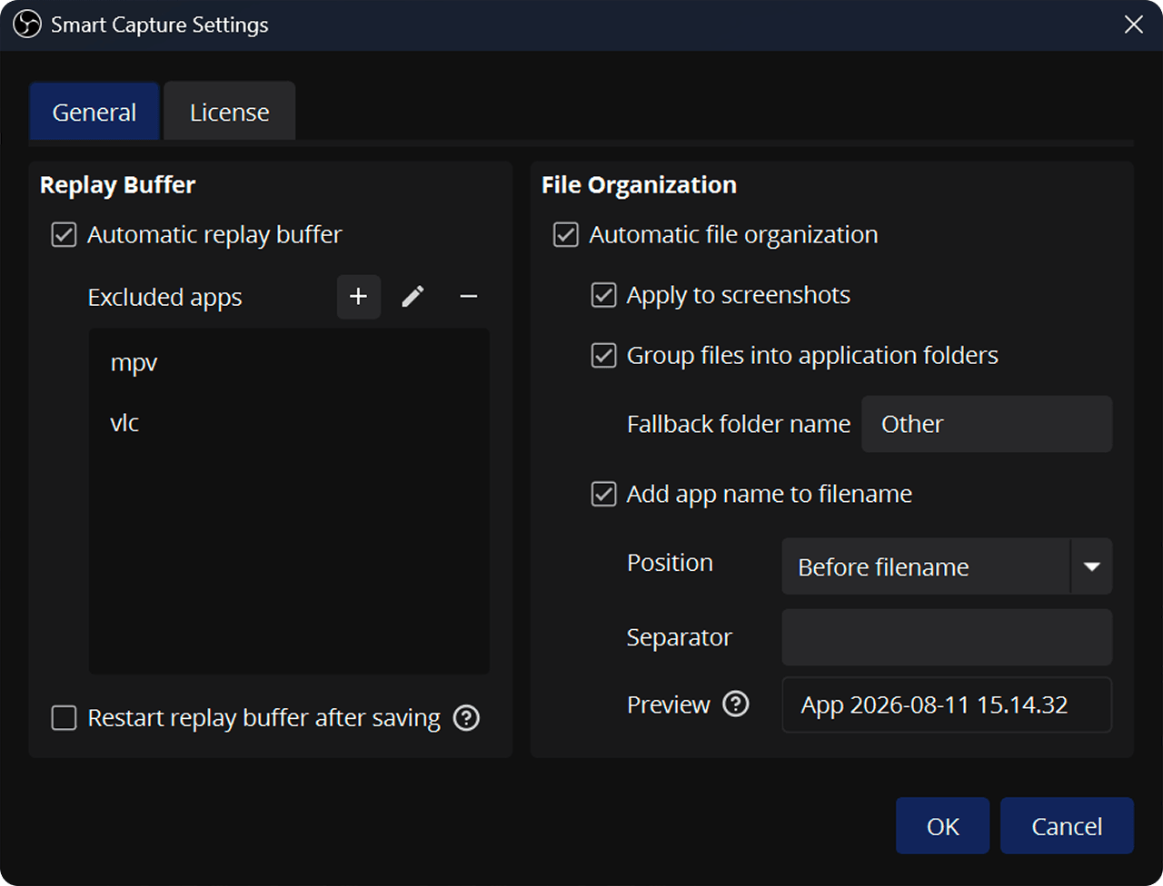Click the OBS logo in title bar

tap(27, 25)
